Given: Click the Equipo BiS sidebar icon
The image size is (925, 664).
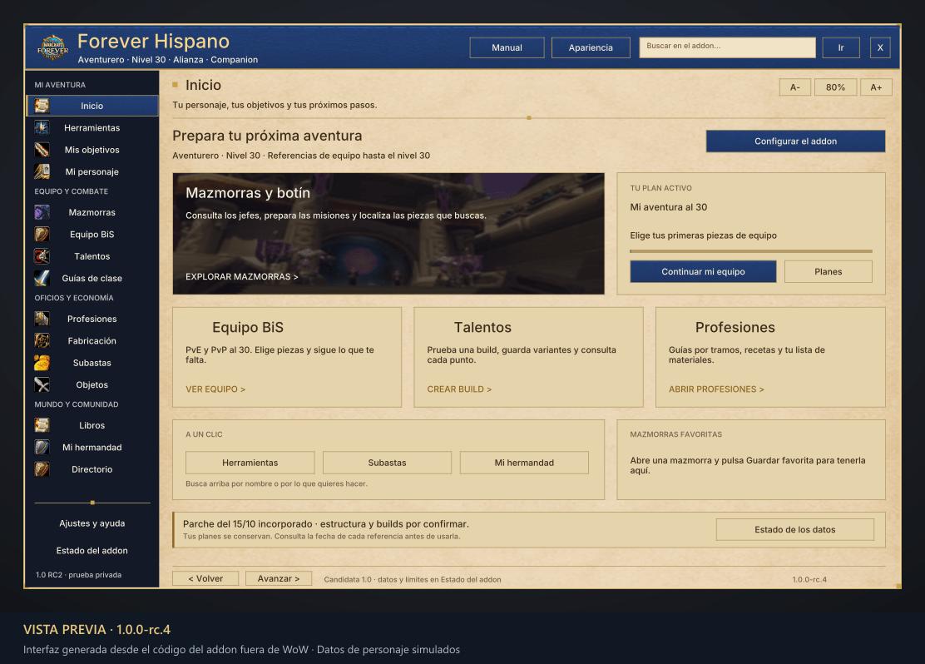Looking at the screenshot, I should (x=42, y=235).
